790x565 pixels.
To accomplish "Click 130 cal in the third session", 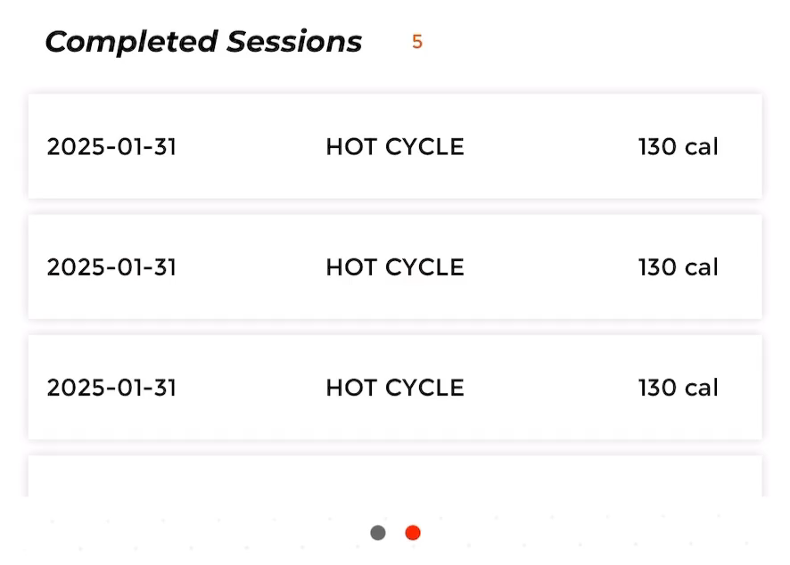I will pos(679,388).
